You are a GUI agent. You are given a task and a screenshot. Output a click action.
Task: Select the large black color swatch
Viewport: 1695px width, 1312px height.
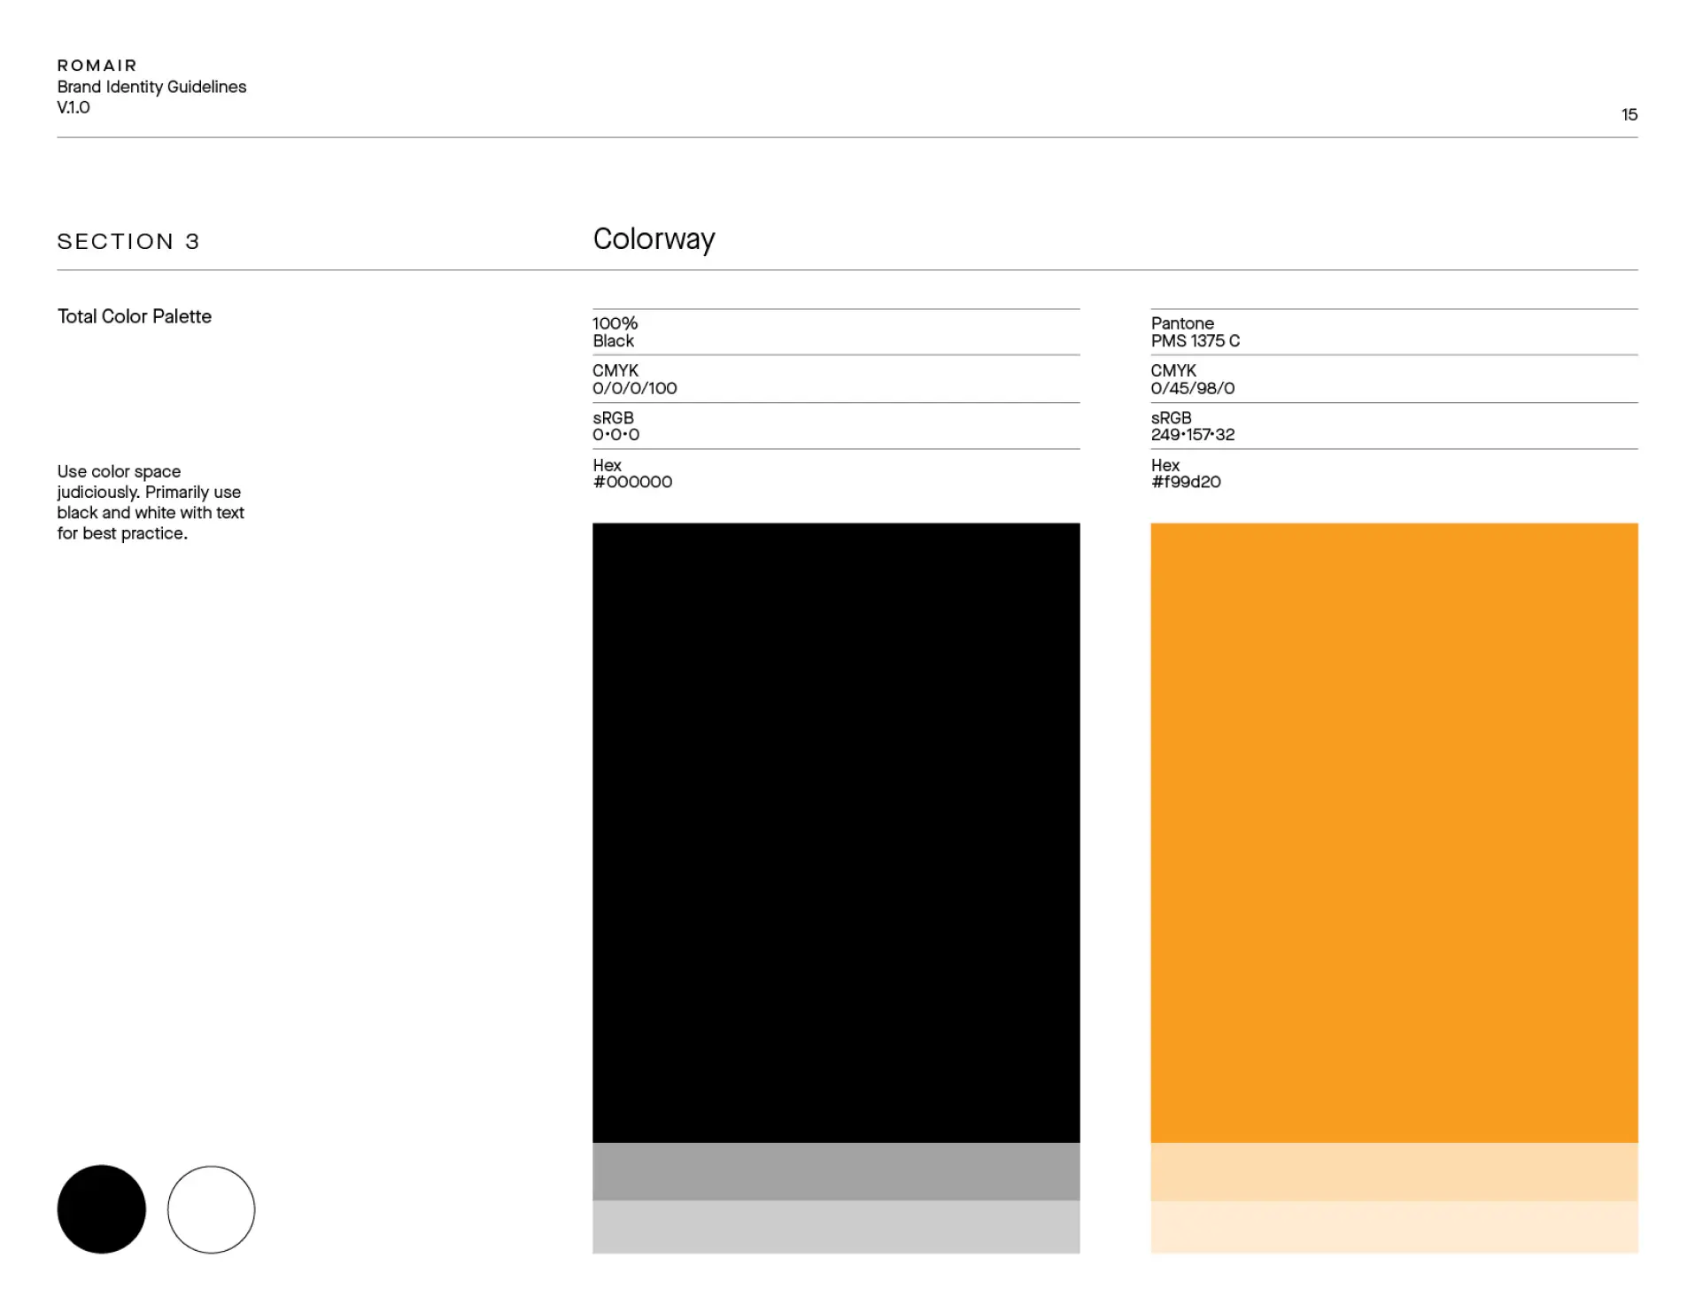pyautogui.click(x=835, y=832)
